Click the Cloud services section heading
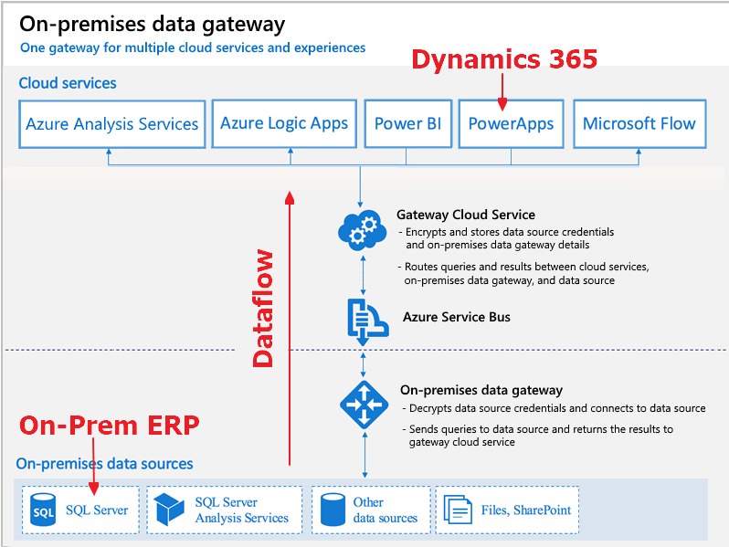 click(68, 83)
